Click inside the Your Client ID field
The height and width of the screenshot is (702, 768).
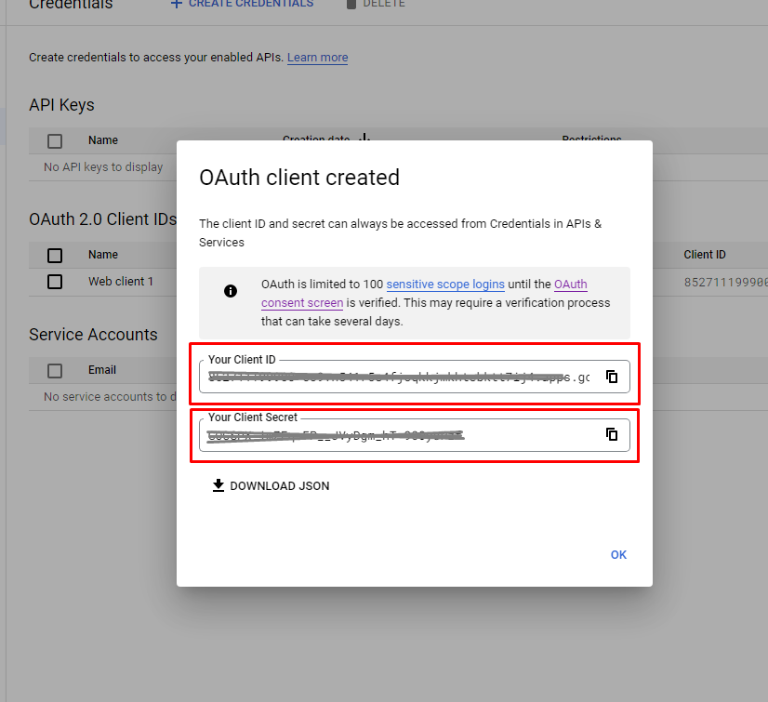pyautogui.click(x=400, y=377)
